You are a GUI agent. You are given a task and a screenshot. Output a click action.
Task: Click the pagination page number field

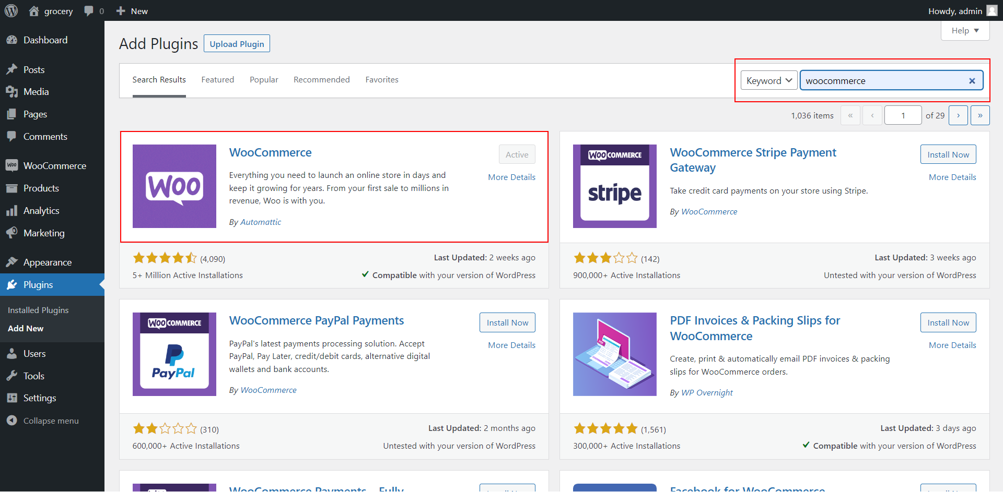(x=903, y=115)
